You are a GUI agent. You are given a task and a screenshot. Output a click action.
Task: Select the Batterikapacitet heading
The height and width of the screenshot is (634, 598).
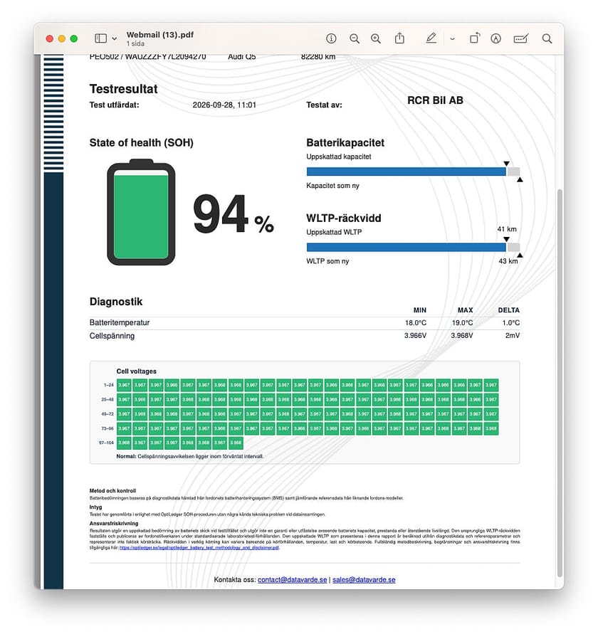[345, 143]
